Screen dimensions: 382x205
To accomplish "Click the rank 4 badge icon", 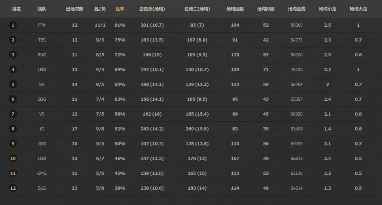I will pyautogui.click(x=13, y=70).
